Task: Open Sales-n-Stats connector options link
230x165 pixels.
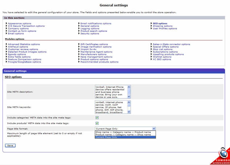Action: pyautogui.click(x=172, y=44)
